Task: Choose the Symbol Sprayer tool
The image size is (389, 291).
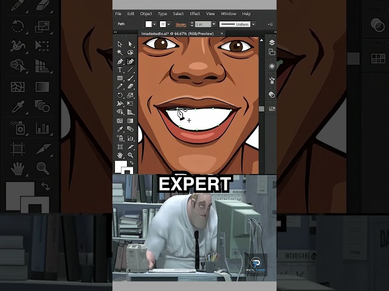Action: (x=120, y=138)
